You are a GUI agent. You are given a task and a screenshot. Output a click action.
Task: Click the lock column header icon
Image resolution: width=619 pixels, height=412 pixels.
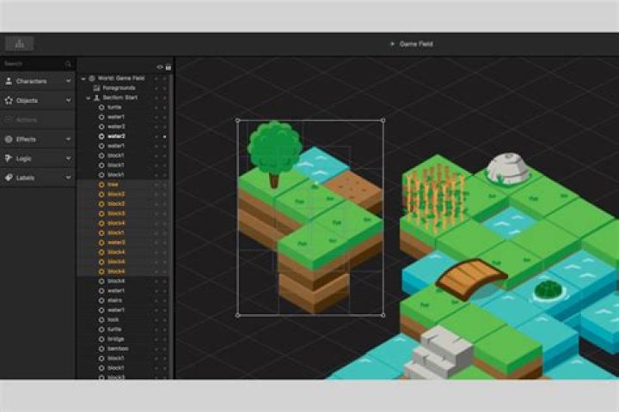(168, 66)
